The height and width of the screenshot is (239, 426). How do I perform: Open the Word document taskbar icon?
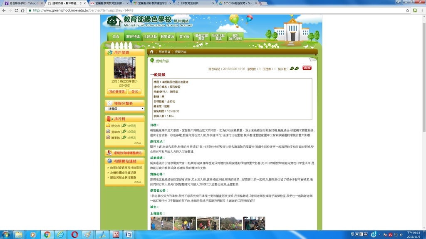[129, 234]
